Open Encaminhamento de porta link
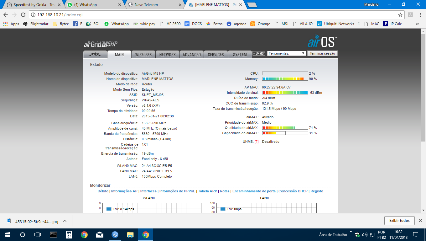426x241 pixels. click(x=254, y=191)
